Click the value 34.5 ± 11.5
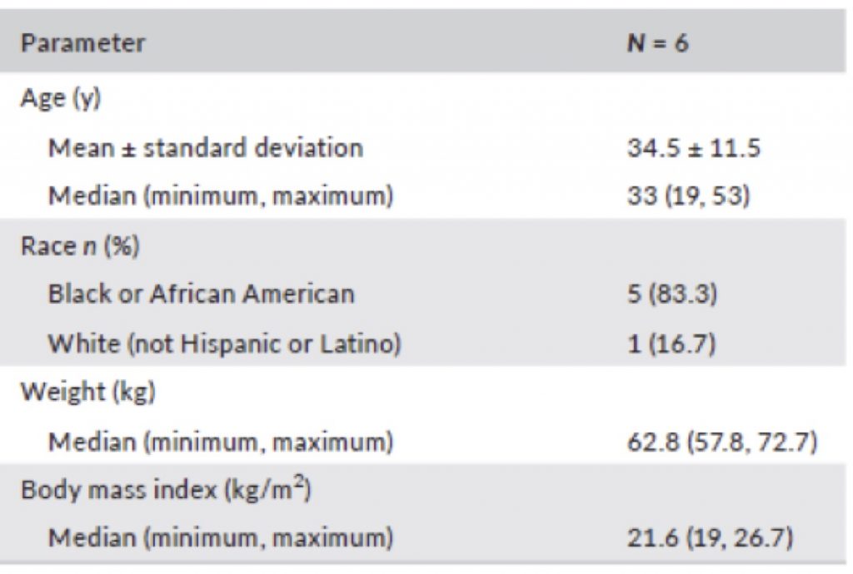The width and height of the screenshot is (853, 574). (x=694, y=148)
